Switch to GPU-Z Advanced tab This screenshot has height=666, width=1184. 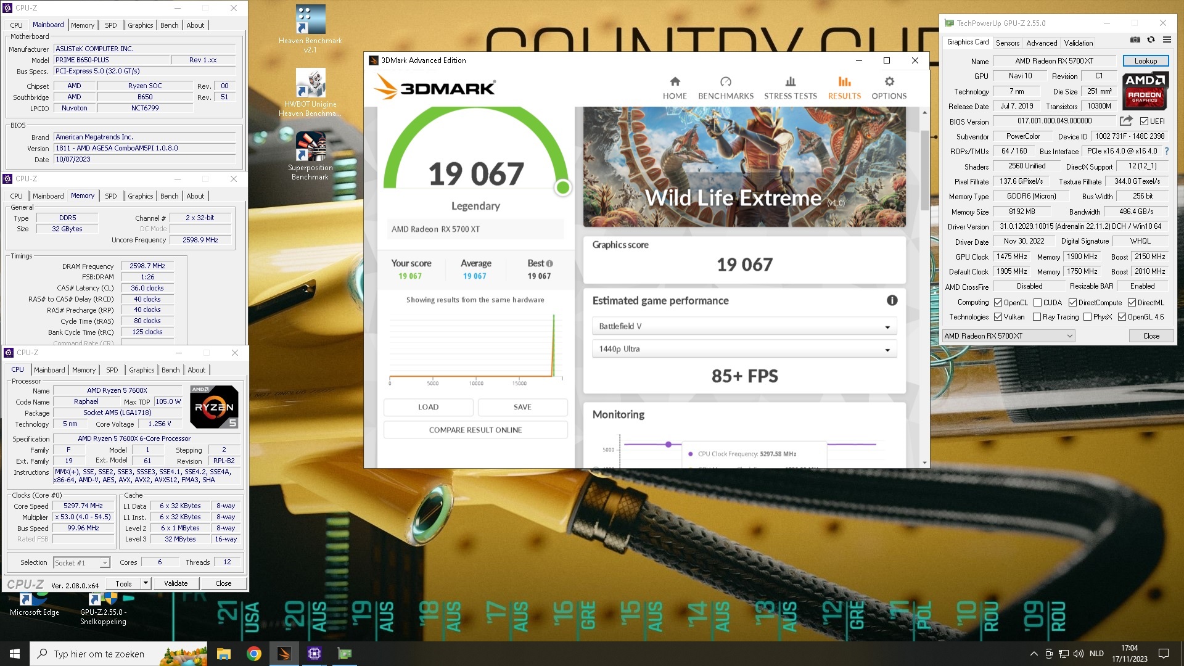(x=1042, y=43)
